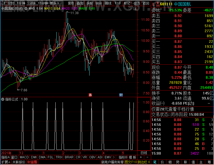
Task: Collapse the 侧边栏 sidebar
Action: [x=144, y=162]
